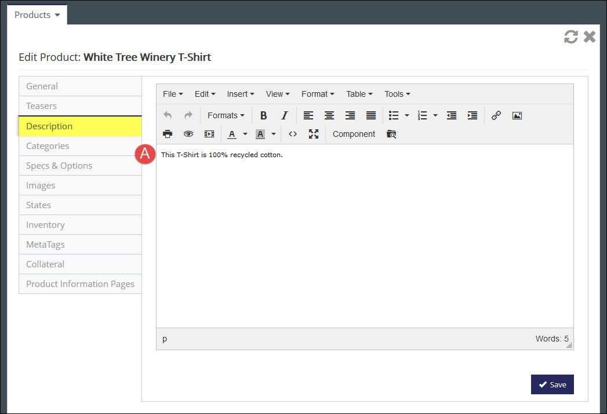
Task: Print the description with printer icon
Action: coord(168,134)
